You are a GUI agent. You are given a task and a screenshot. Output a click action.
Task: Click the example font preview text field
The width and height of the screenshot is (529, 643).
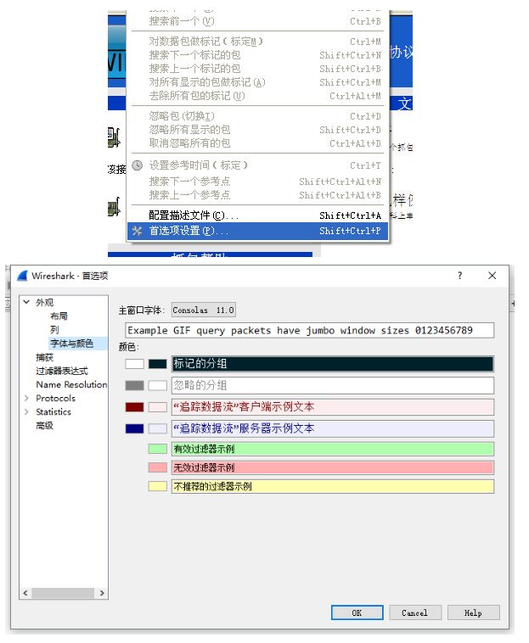(309, 330)
